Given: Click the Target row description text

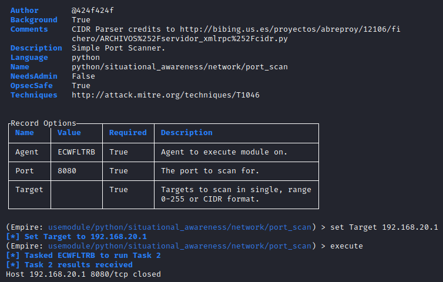Looking at the screenshot, I should pyautogui.click(x=236, y=194).
